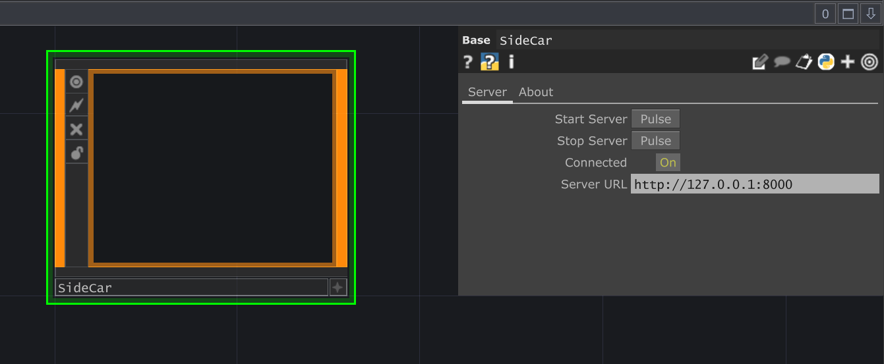
Task: Click the SideCar node viewer area
Action: pyautogui.click(x=213, y=168)
